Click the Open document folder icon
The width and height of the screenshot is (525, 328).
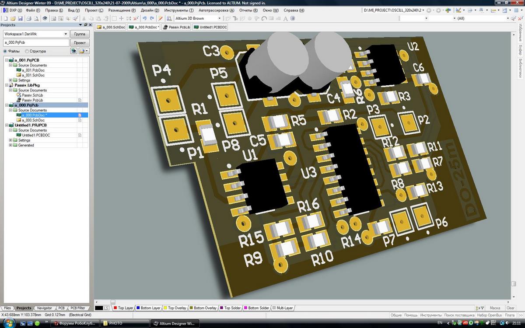pos(13,18)
